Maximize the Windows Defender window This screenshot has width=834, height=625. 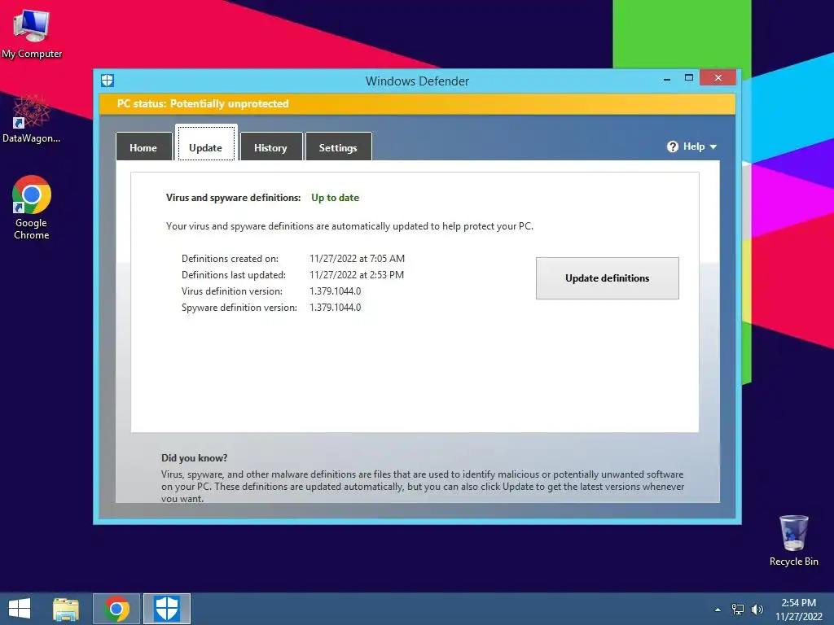[689, 78]
